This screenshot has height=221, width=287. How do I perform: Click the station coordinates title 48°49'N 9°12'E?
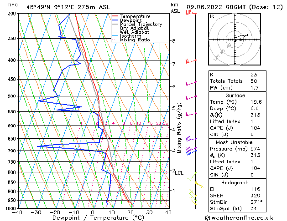(50, 7)
